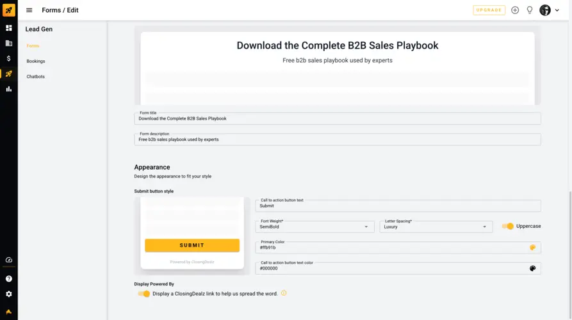Select Chatbots in Lead Gen menu
The image size is (572, 320).
click(x=35, y=77)
